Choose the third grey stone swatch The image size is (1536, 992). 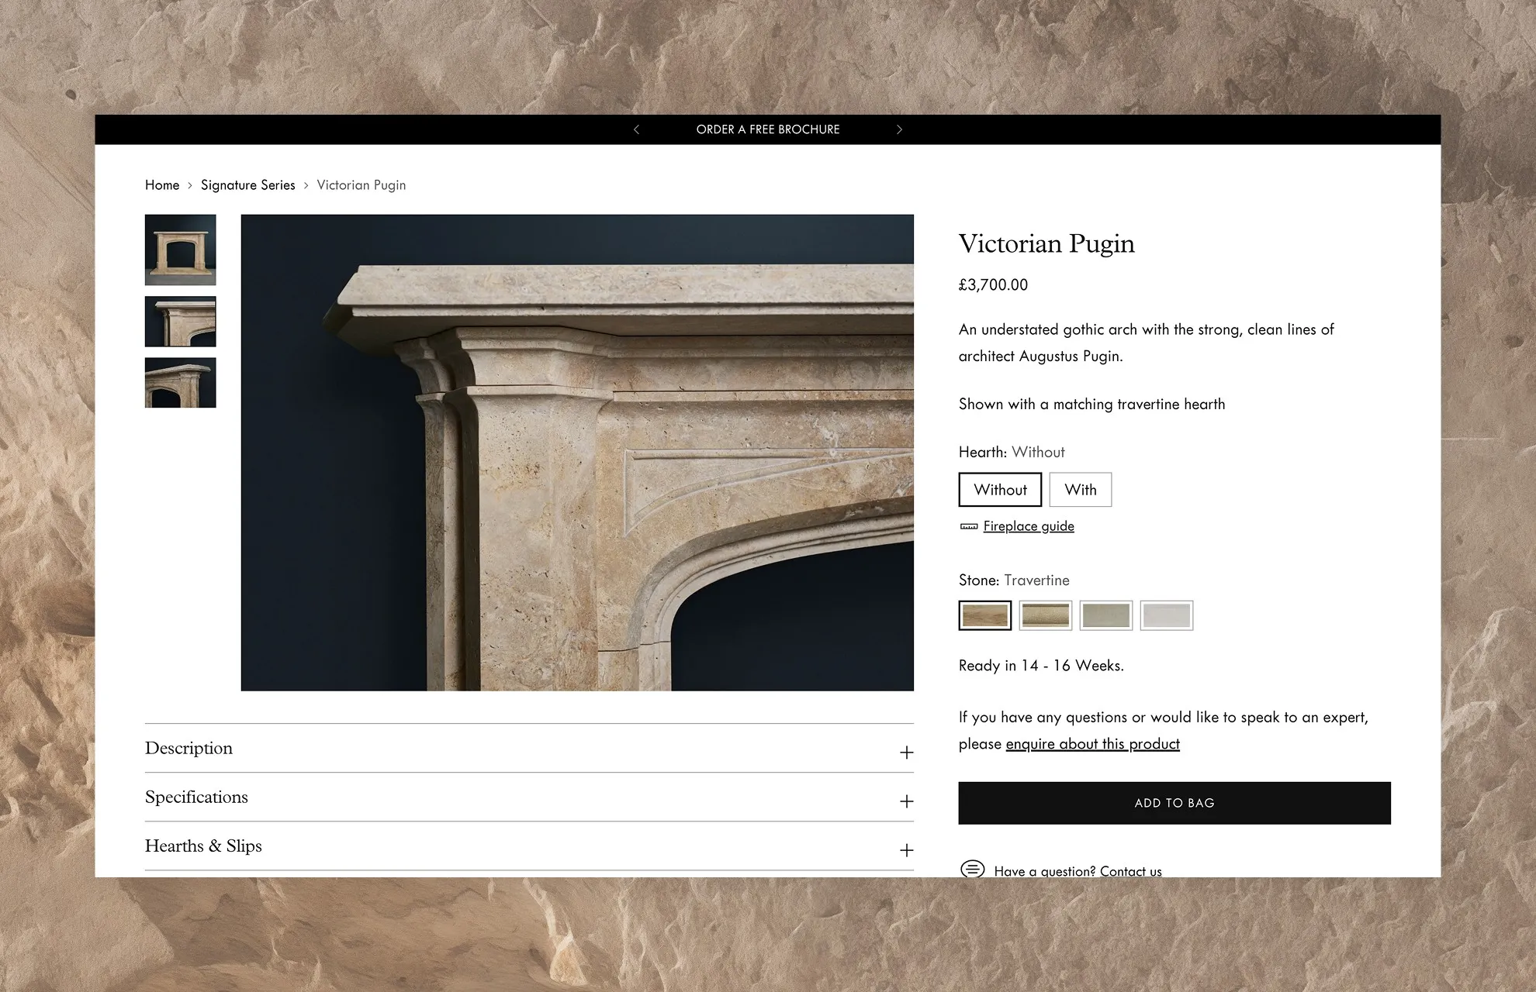[x=1105, y=615]
